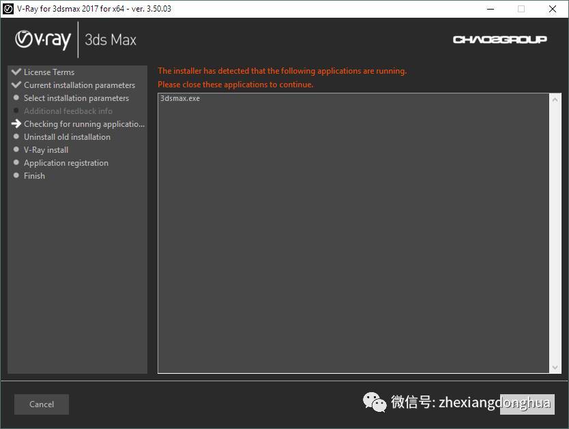Click the 'Please close these applications' message
This screenshot has width=569, height=429.
[235, 85]
